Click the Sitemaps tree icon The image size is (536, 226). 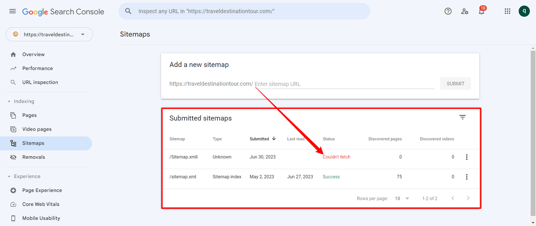[x=13, y=143]
